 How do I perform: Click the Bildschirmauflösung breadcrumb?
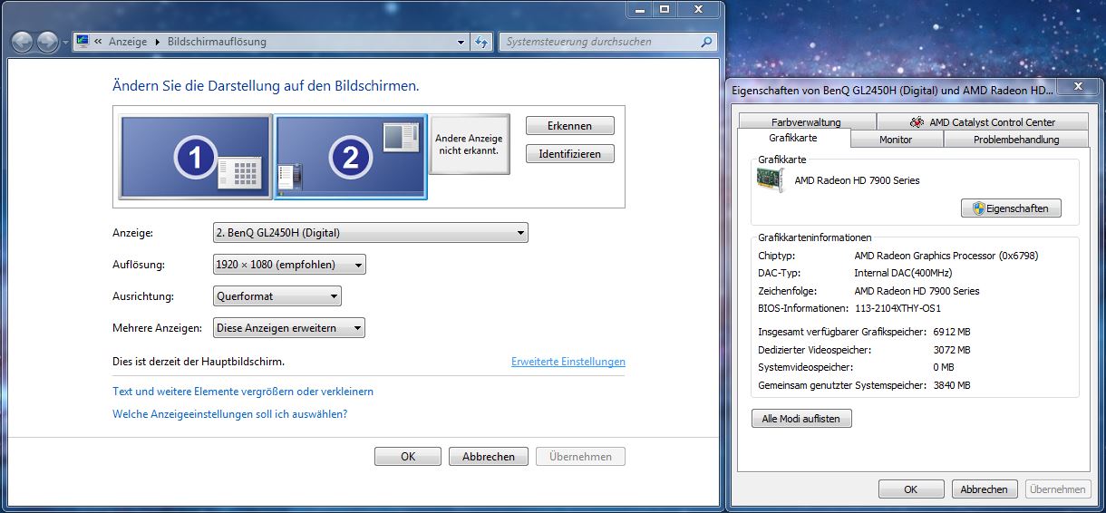pyautogui.click(x=218, y=42)
